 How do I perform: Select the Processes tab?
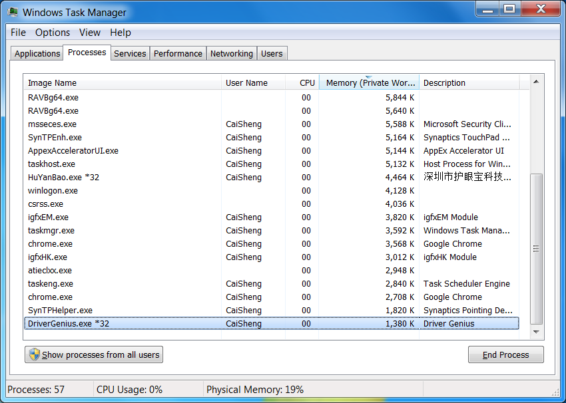click(87, 53)
